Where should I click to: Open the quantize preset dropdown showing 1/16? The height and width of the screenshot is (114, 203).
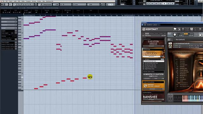[79, 4]
